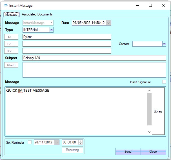
Task: Switch to Associated Documents tab
Action: coord(37,14)
